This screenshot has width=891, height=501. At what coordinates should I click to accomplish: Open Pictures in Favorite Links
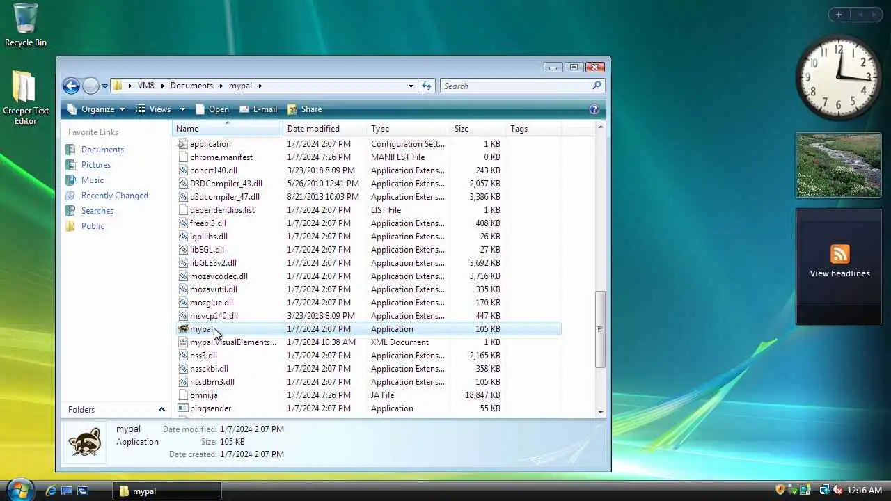(96, 165)
